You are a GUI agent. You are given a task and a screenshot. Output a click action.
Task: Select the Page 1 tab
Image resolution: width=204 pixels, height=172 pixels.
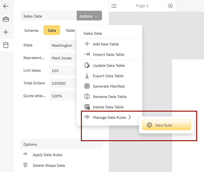[x=142, y=6]
